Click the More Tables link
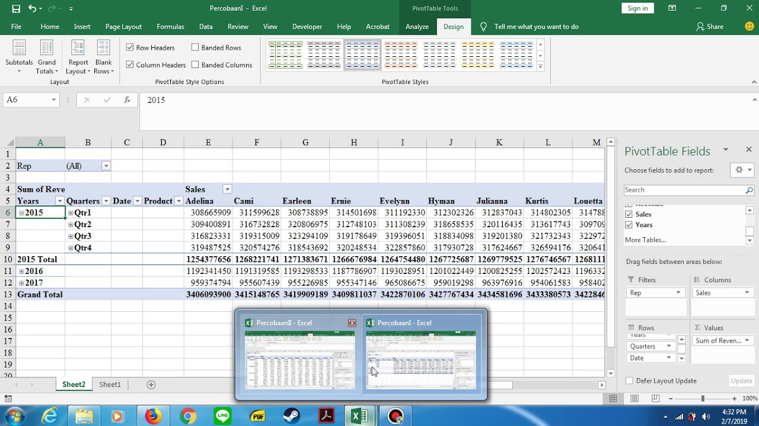759x426 pixels. 645,240
